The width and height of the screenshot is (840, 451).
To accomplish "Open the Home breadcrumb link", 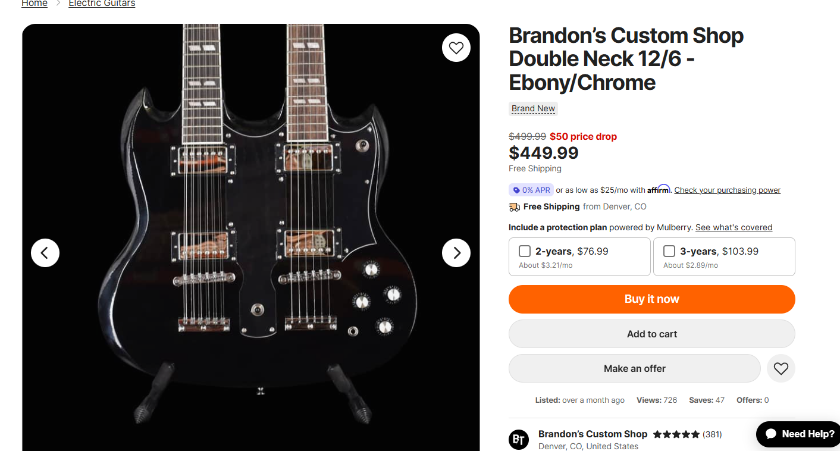I will point(35,4).
